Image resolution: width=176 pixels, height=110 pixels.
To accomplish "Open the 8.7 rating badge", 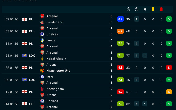I will [120, 19].
